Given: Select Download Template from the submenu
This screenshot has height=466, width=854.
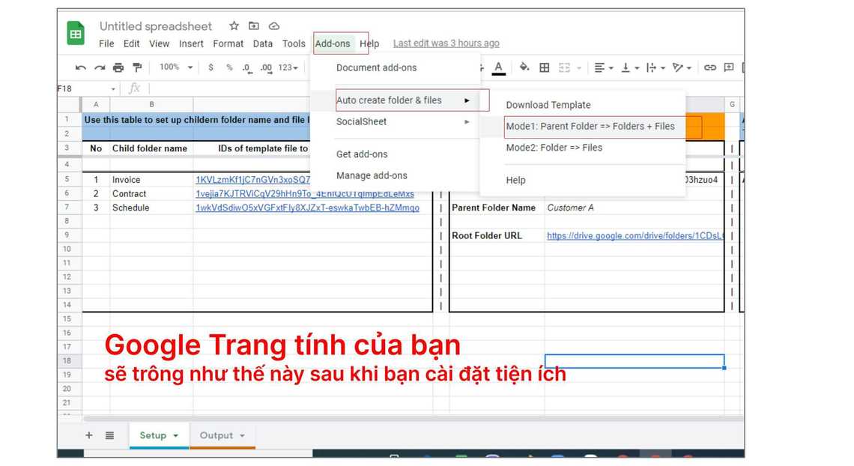Looking at the screenshot, I should (x=548, y=105).
